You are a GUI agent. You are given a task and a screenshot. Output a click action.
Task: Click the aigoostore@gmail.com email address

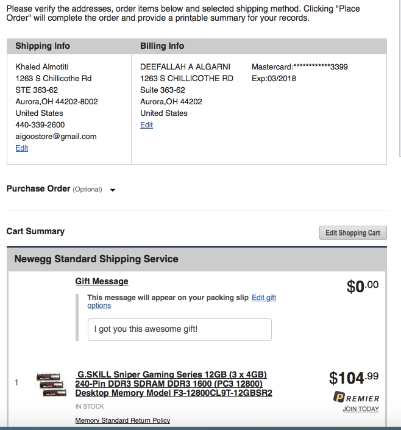point(55,137)
